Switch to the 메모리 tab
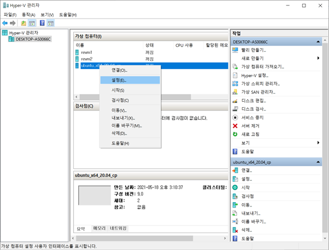The width and height of the screenshot is (329, 250). [x=99, y=228]
